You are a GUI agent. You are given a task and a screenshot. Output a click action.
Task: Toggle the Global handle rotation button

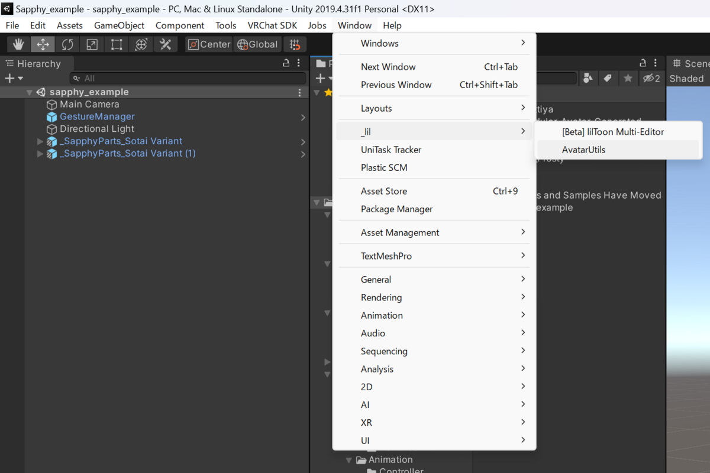pos(257,44)
